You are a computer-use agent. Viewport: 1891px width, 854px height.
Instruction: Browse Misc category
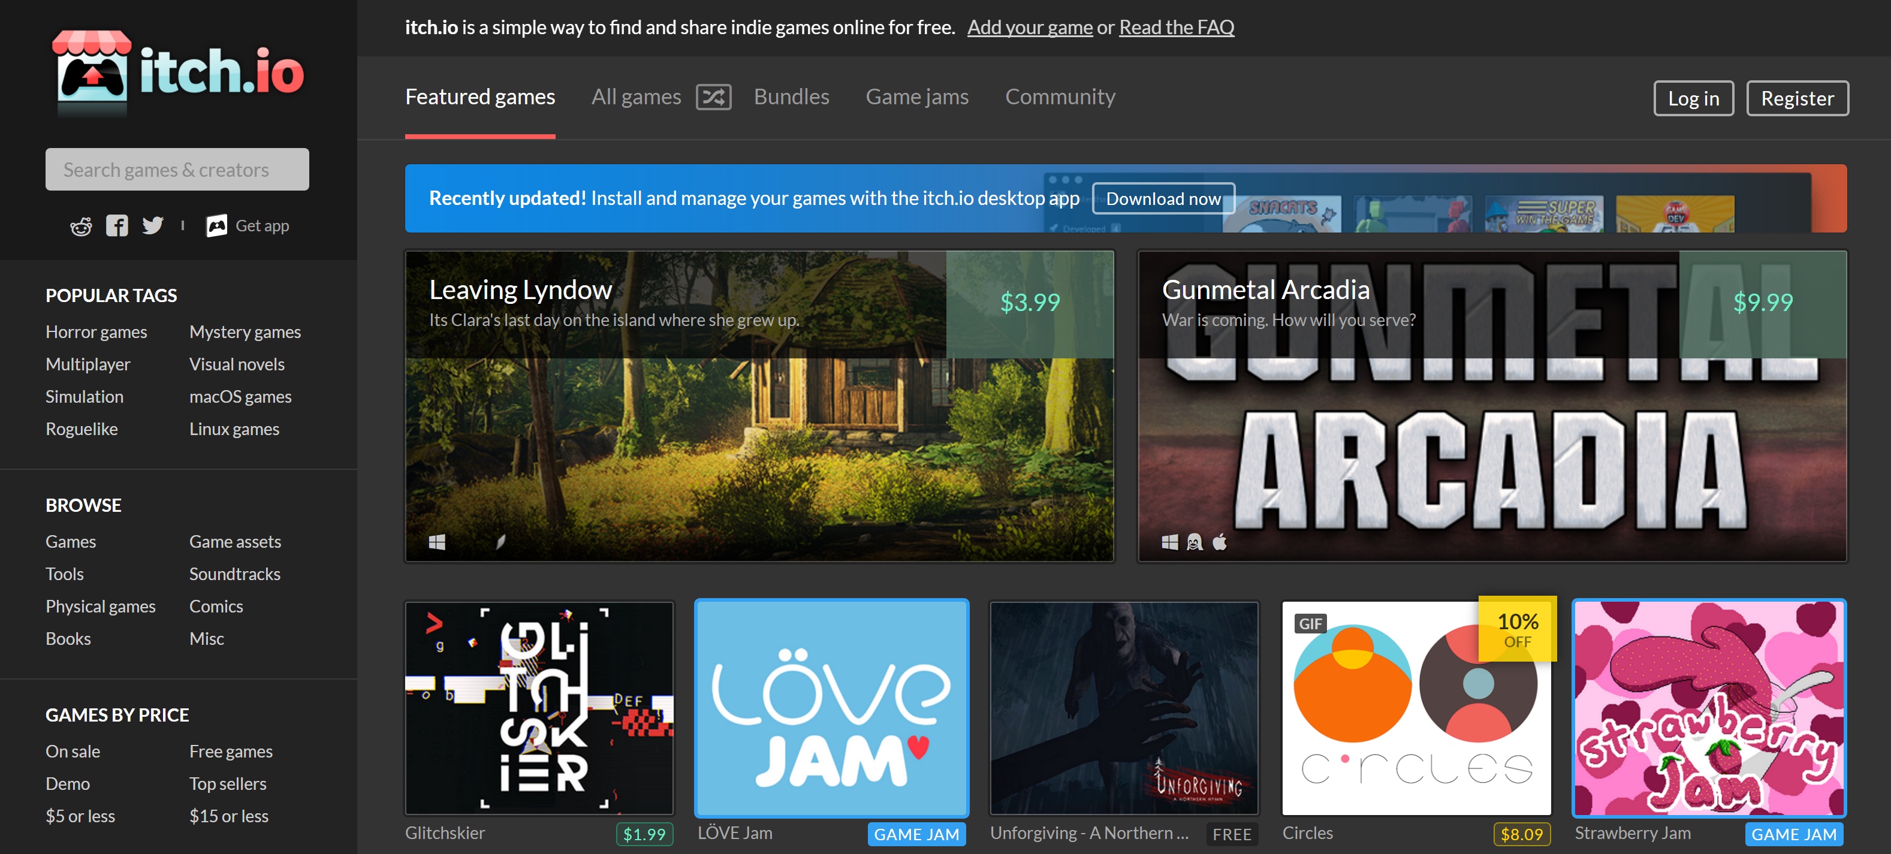tap(206, 639)
